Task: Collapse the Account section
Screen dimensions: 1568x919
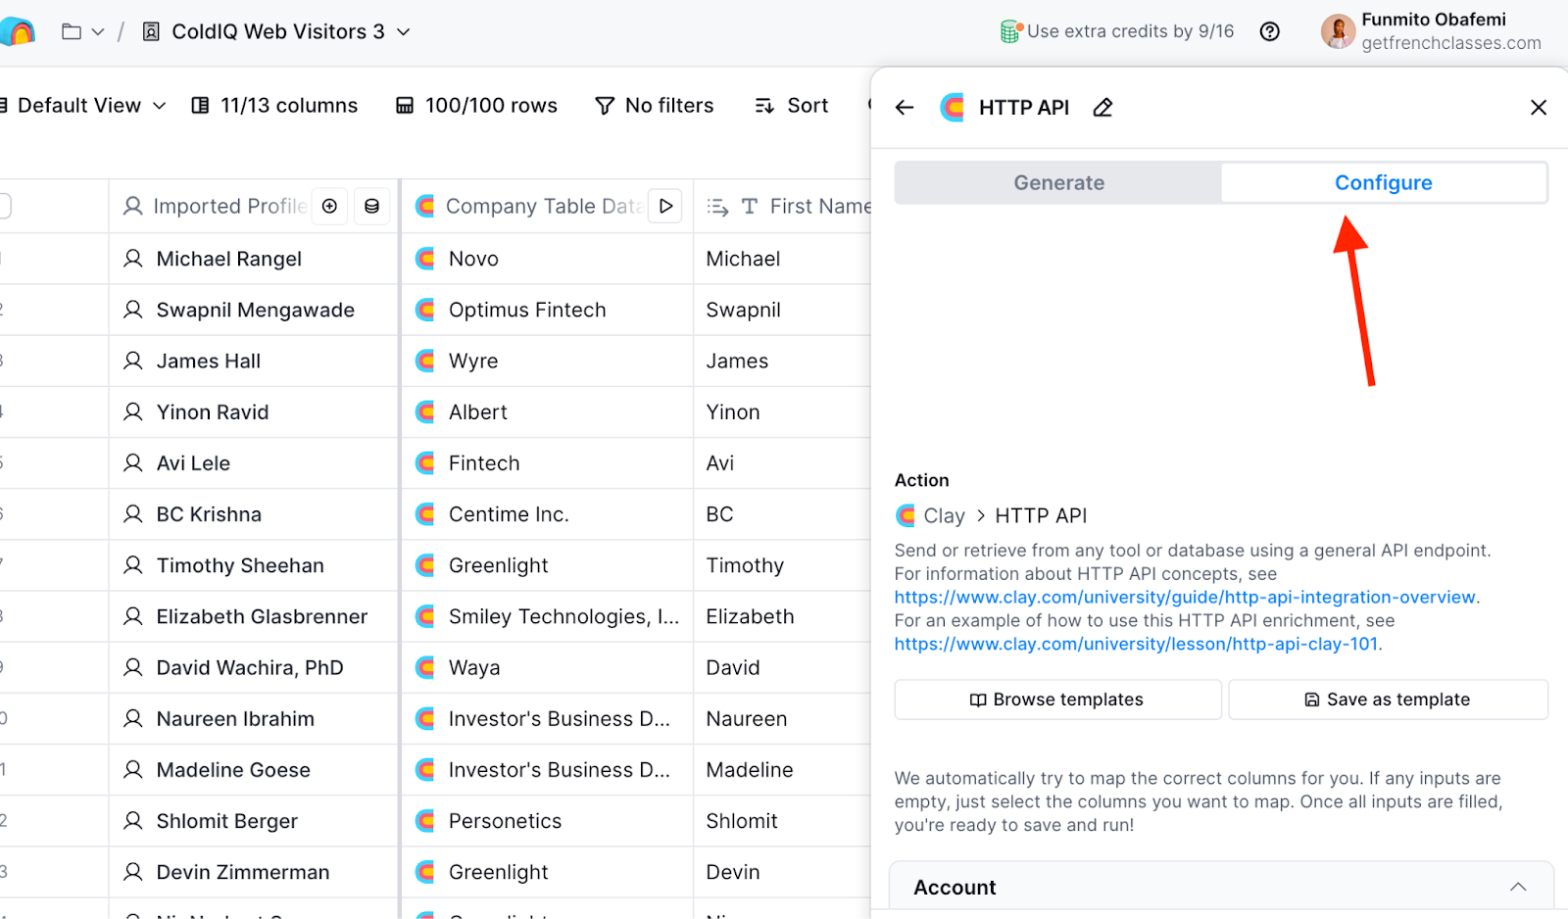Action: tap(1518, 887)
